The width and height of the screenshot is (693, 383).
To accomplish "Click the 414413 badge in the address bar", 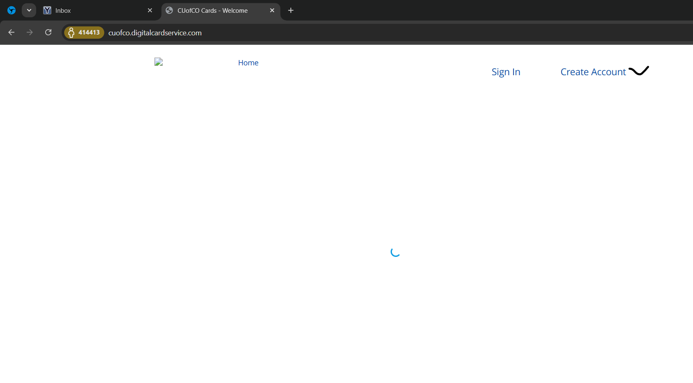I will click(84, 32).
